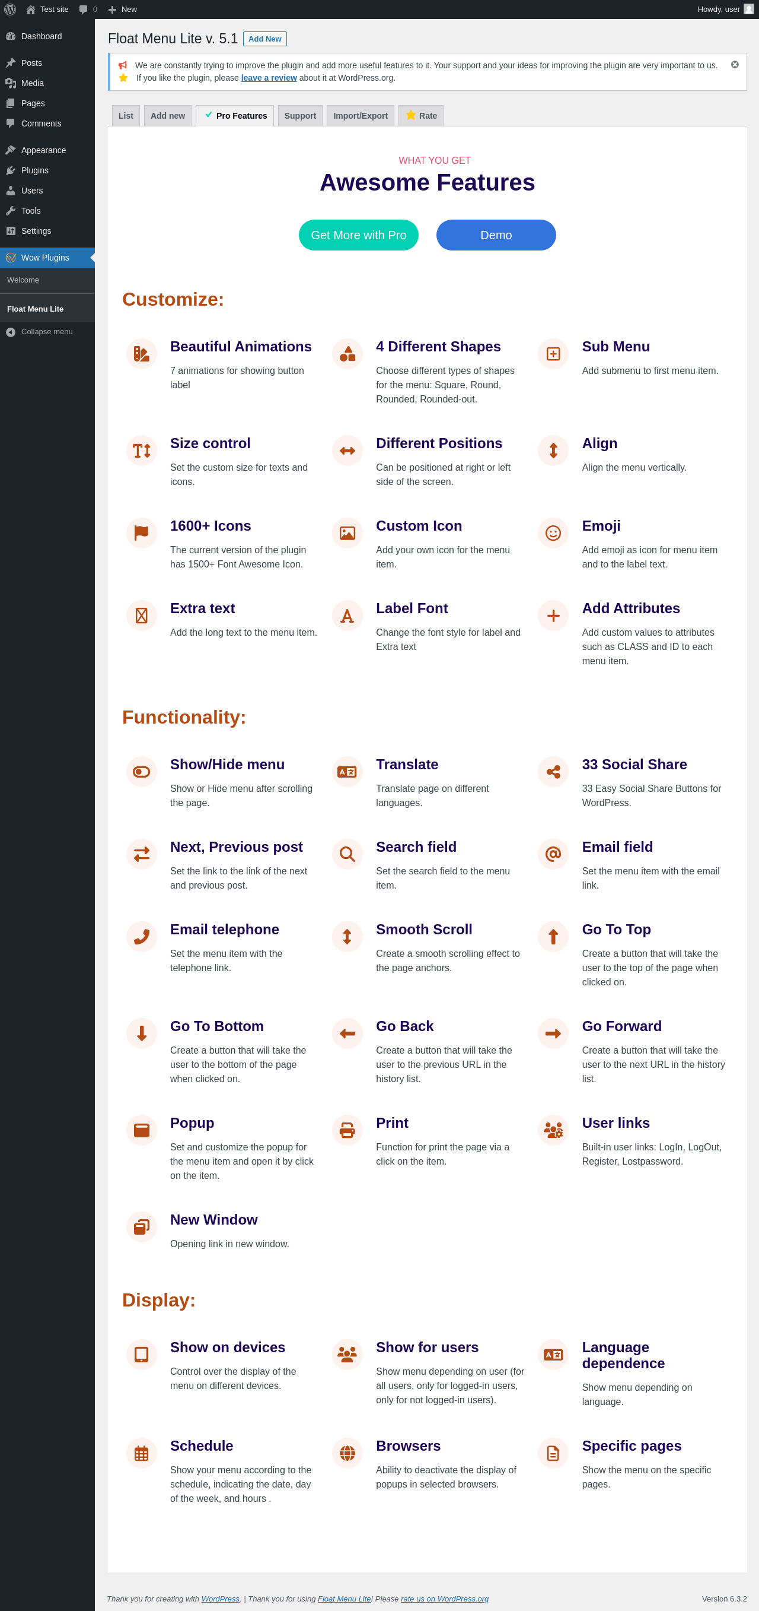Click the Translate feature icon
This screenshot has width=759, height=1611.
pyautogui.click(x=347, y=772)
